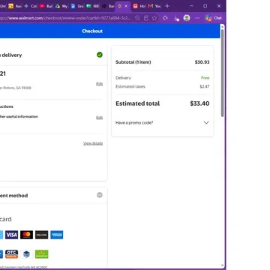270x270 pixels.
Task: Click the 'Estimated taxes' label
Action: pyautogui.click(x=130, y=86)
